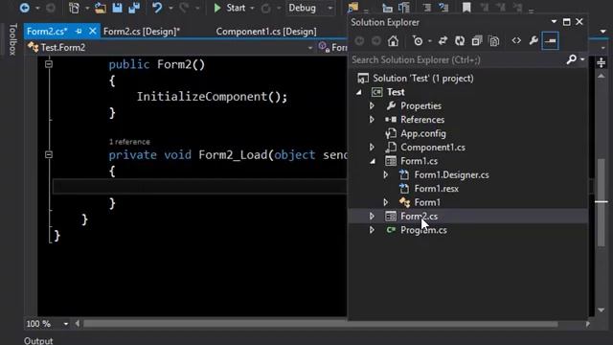
Task: Expand the Form1.Designer.cs node
Action: (x=385, y=174)
